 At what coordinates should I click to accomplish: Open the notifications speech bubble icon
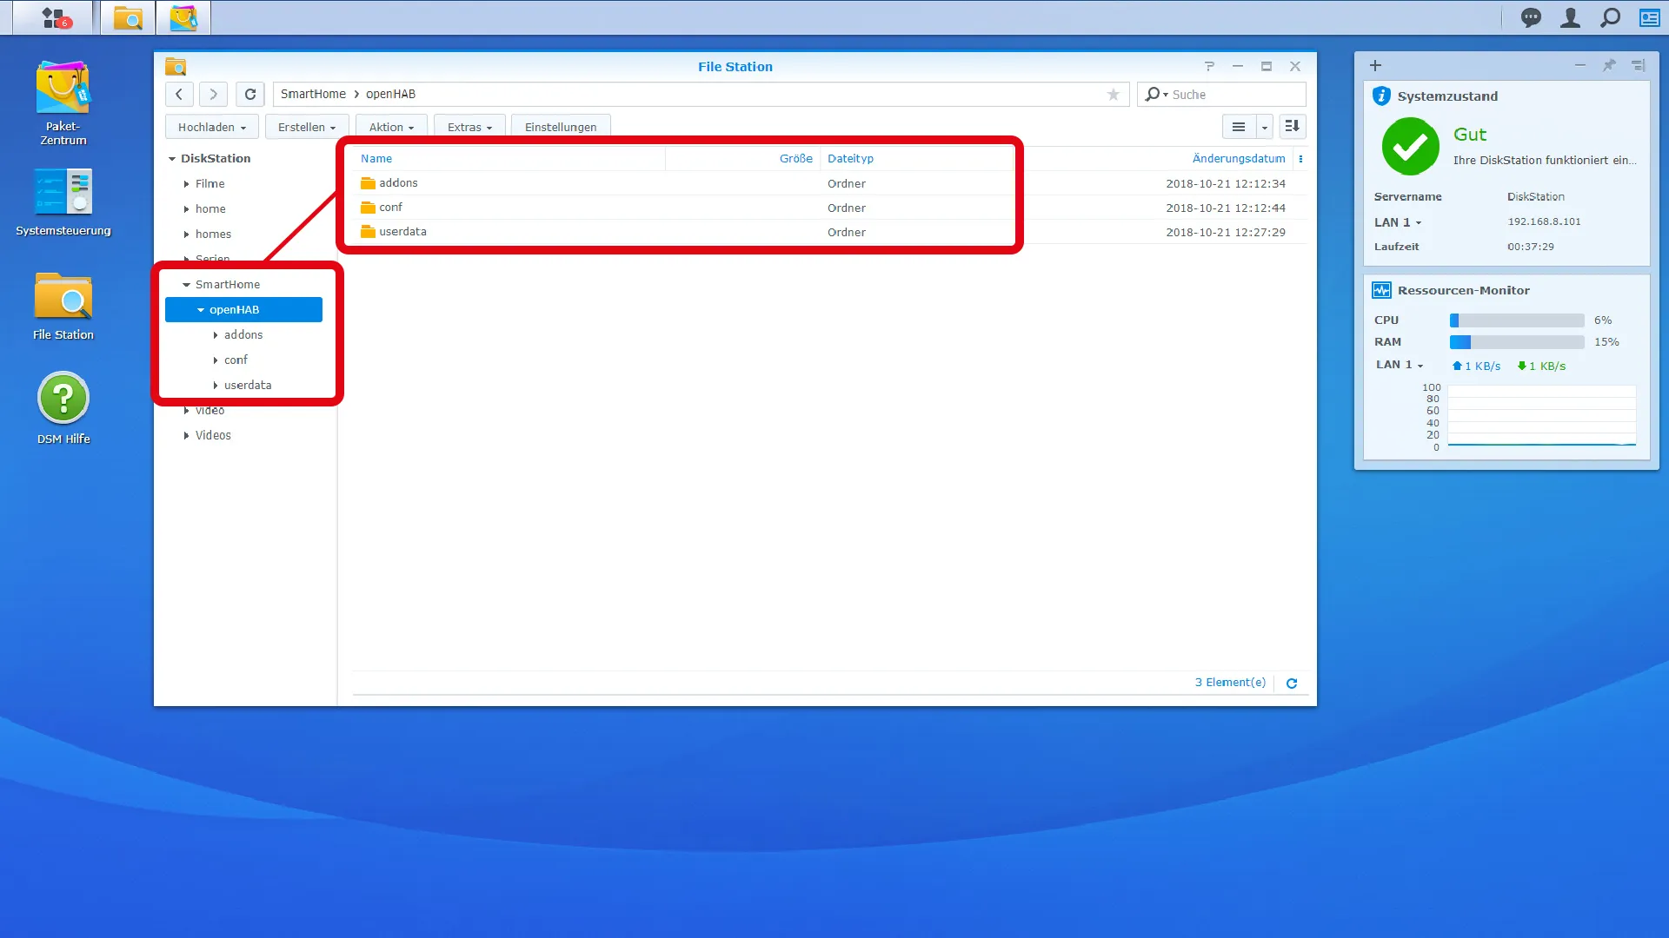pyautogui.click(x=1531, y=17)
